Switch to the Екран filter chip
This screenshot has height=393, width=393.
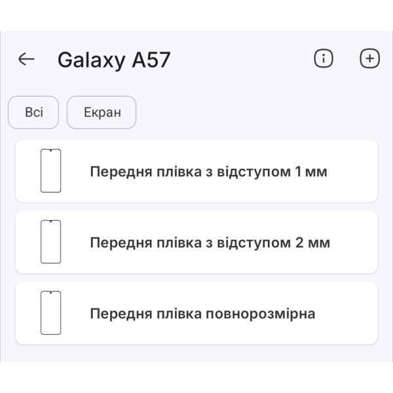tap(102, 113)
